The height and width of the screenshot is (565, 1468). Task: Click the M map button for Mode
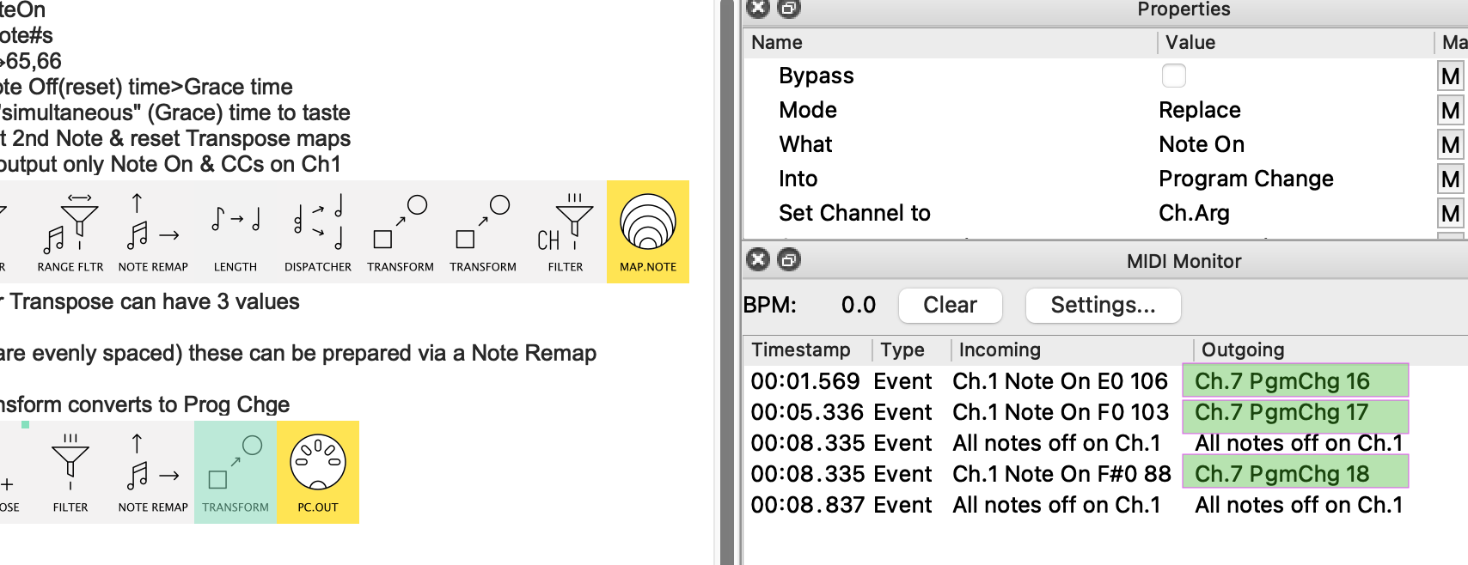[1450, 111]
